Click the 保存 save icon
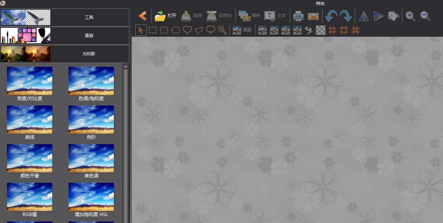 (186, 16)
